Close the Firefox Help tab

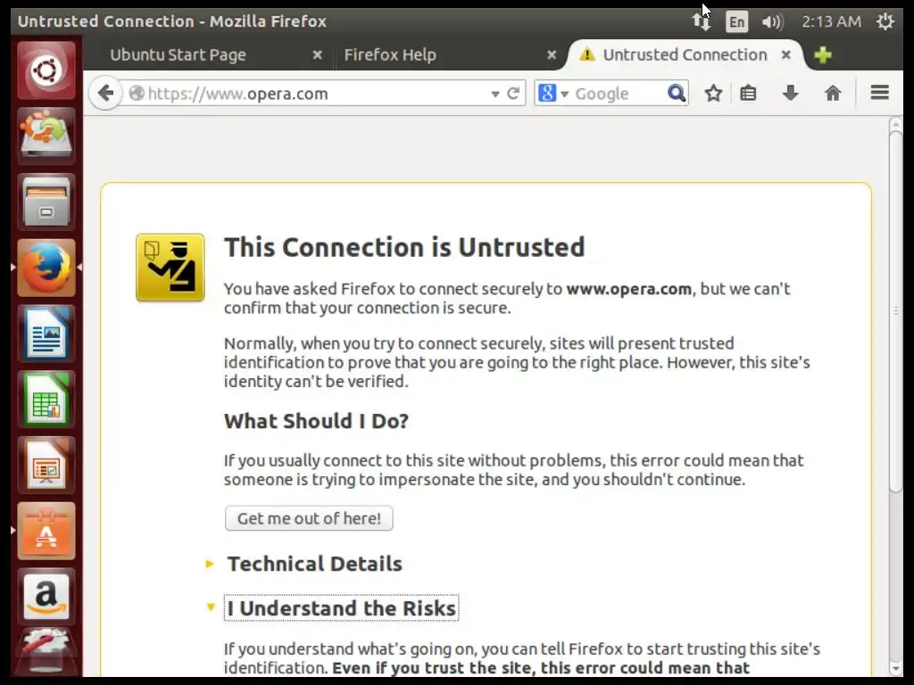pos(552,54)
